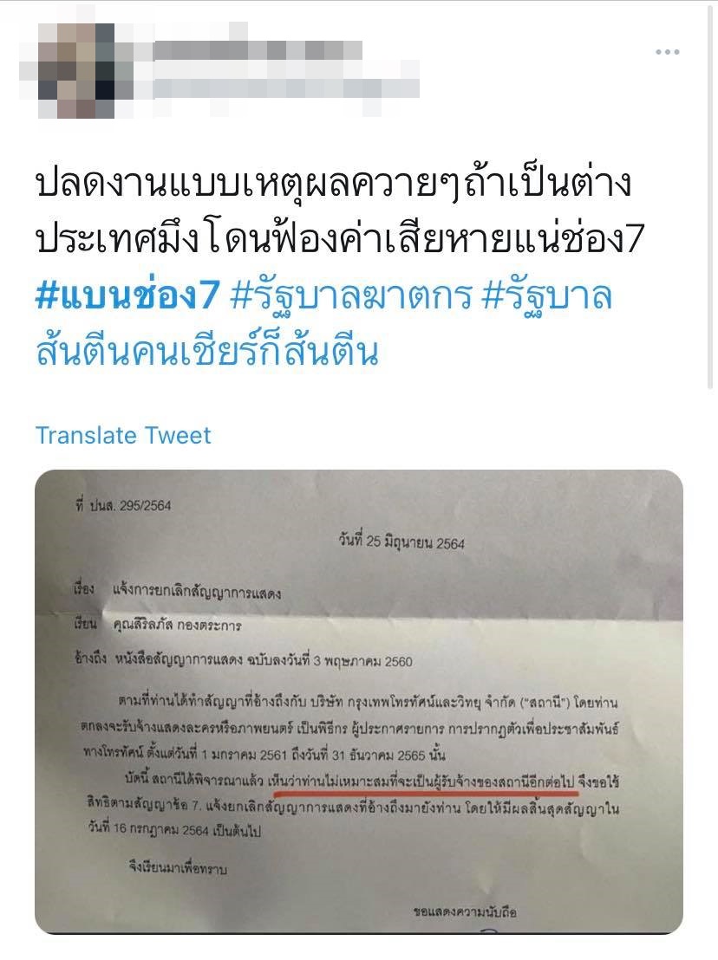
Task: Click the blurred username handle under the name
Action: (285, 88)
